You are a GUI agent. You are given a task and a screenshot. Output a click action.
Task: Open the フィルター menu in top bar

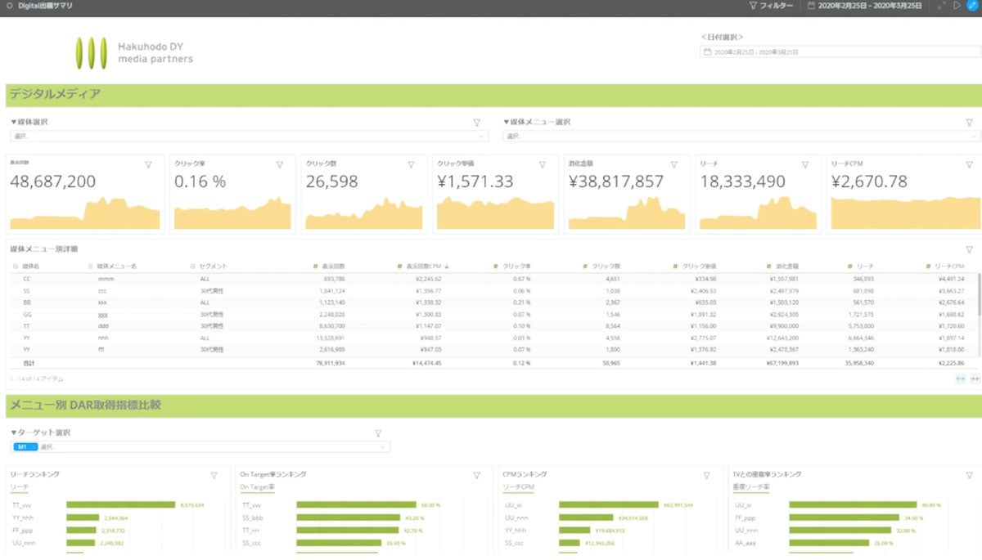point(771,6)
